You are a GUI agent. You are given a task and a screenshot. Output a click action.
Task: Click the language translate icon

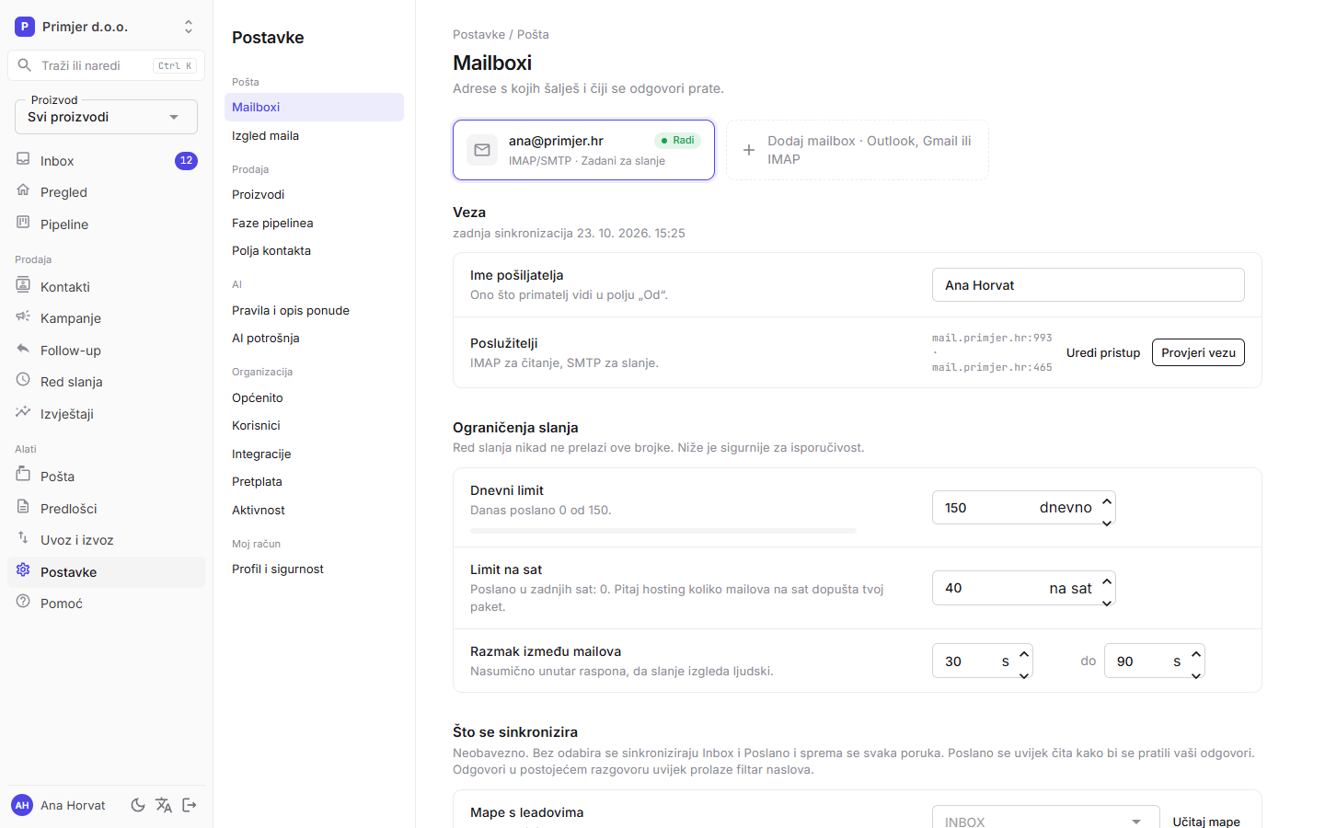(164, 805)
